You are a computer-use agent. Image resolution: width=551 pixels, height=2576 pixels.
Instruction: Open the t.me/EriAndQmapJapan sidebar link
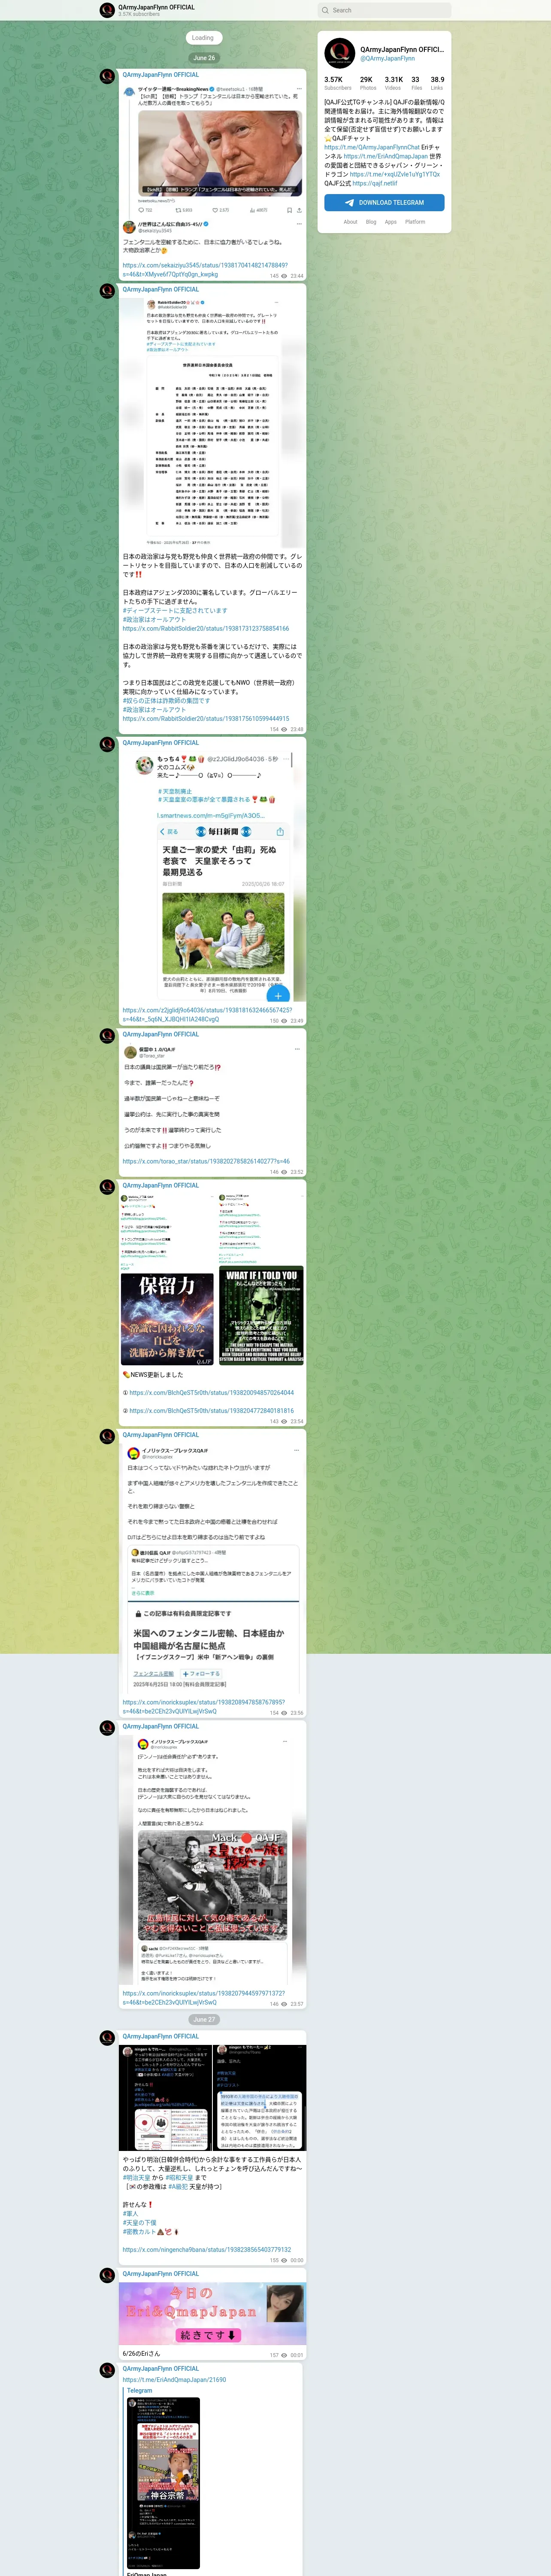386,156
